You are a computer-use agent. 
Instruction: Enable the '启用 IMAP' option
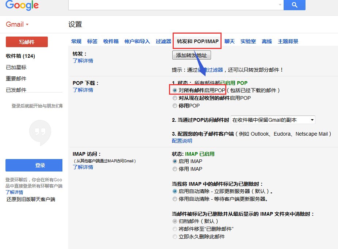174,161
